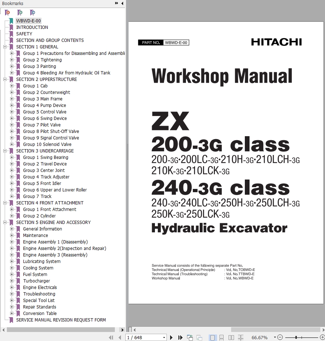Click the bookmark icon beside SERVICE MANUAL REVISION REQUEST FORM
Screen dimensions: 325x341
[x=11, y=320]
